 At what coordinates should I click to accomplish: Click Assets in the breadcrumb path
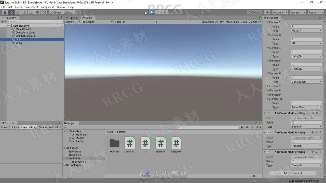[110, 132]
